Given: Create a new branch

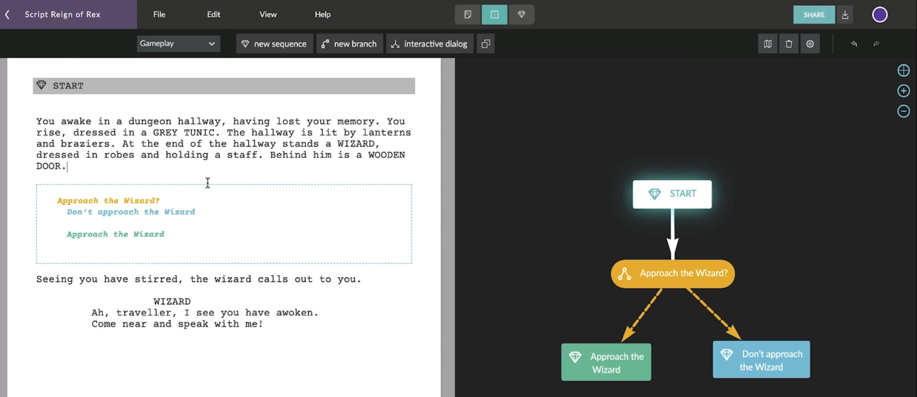Looking at the screenshot, I should coord(349,43).
